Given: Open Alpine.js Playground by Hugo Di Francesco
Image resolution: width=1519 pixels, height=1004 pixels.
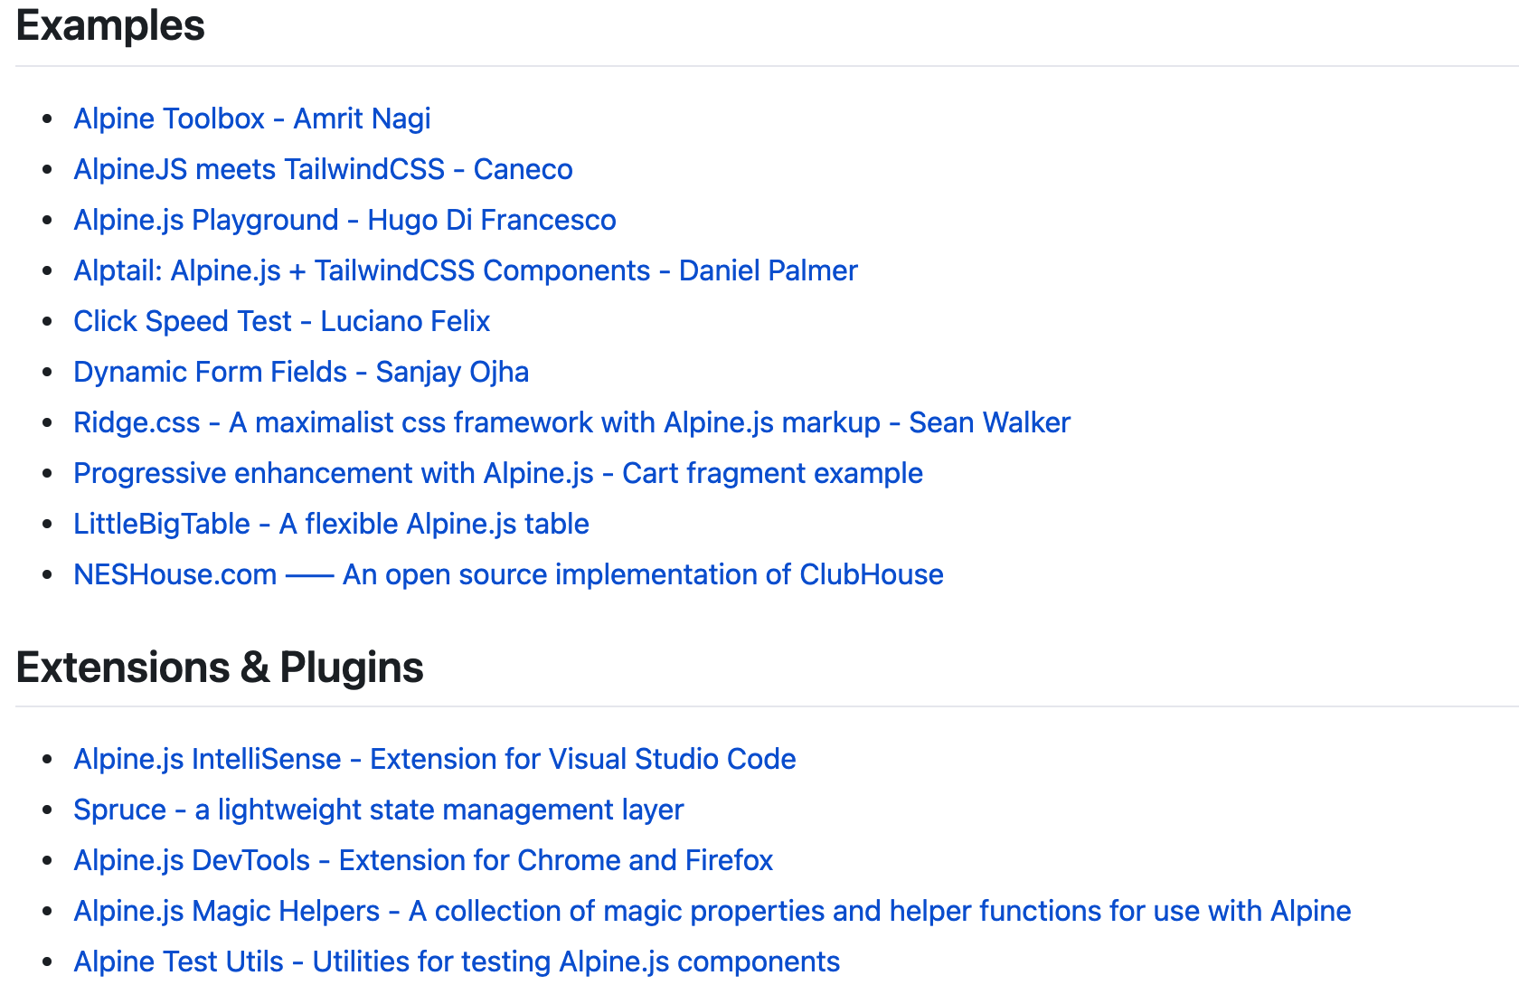Looking at the screenshot, I should coord(344,220).
